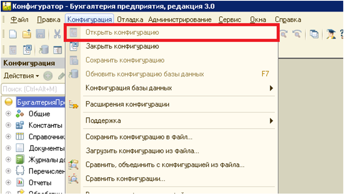The width and height of the screenshot is (344, 195).
Task: Click the Cut scissors toolbar icon
Action: pyautogui.click(x=57, y=34)
